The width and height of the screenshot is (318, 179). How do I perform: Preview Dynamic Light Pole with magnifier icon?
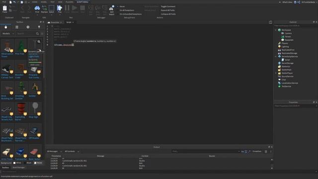39,42
